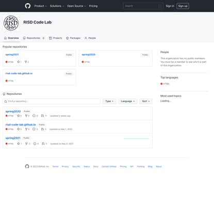Open spring2021 in Popular repositories

click(x=12, y=55)
